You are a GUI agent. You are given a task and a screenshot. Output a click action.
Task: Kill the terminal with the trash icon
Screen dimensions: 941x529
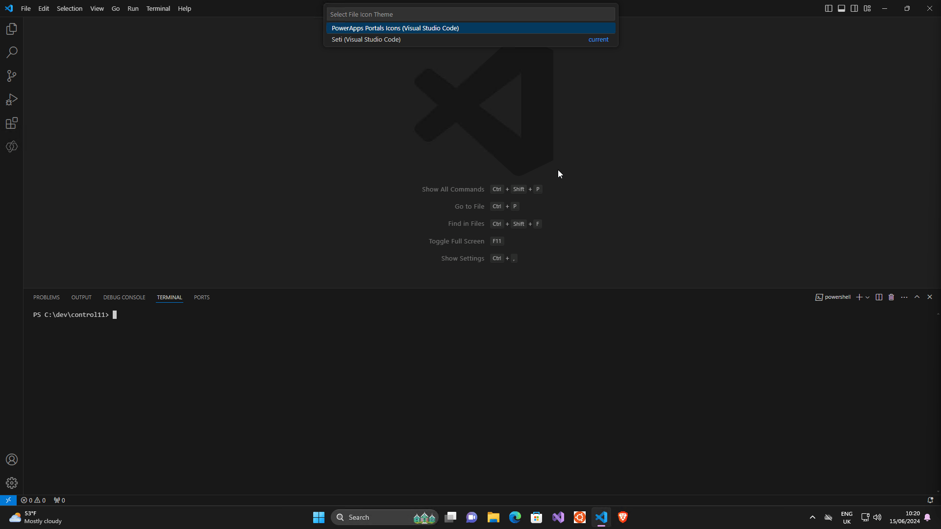(891, 297)
